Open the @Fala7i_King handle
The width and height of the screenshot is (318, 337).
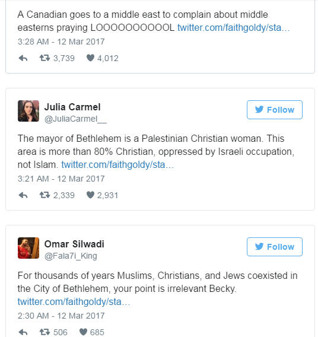(x=71, y=256)
